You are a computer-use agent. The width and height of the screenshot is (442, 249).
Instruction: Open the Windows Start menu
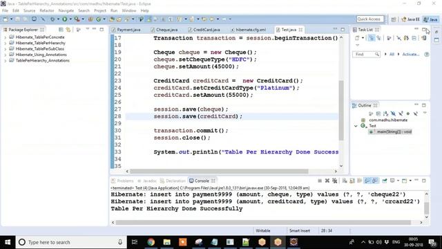8,242
